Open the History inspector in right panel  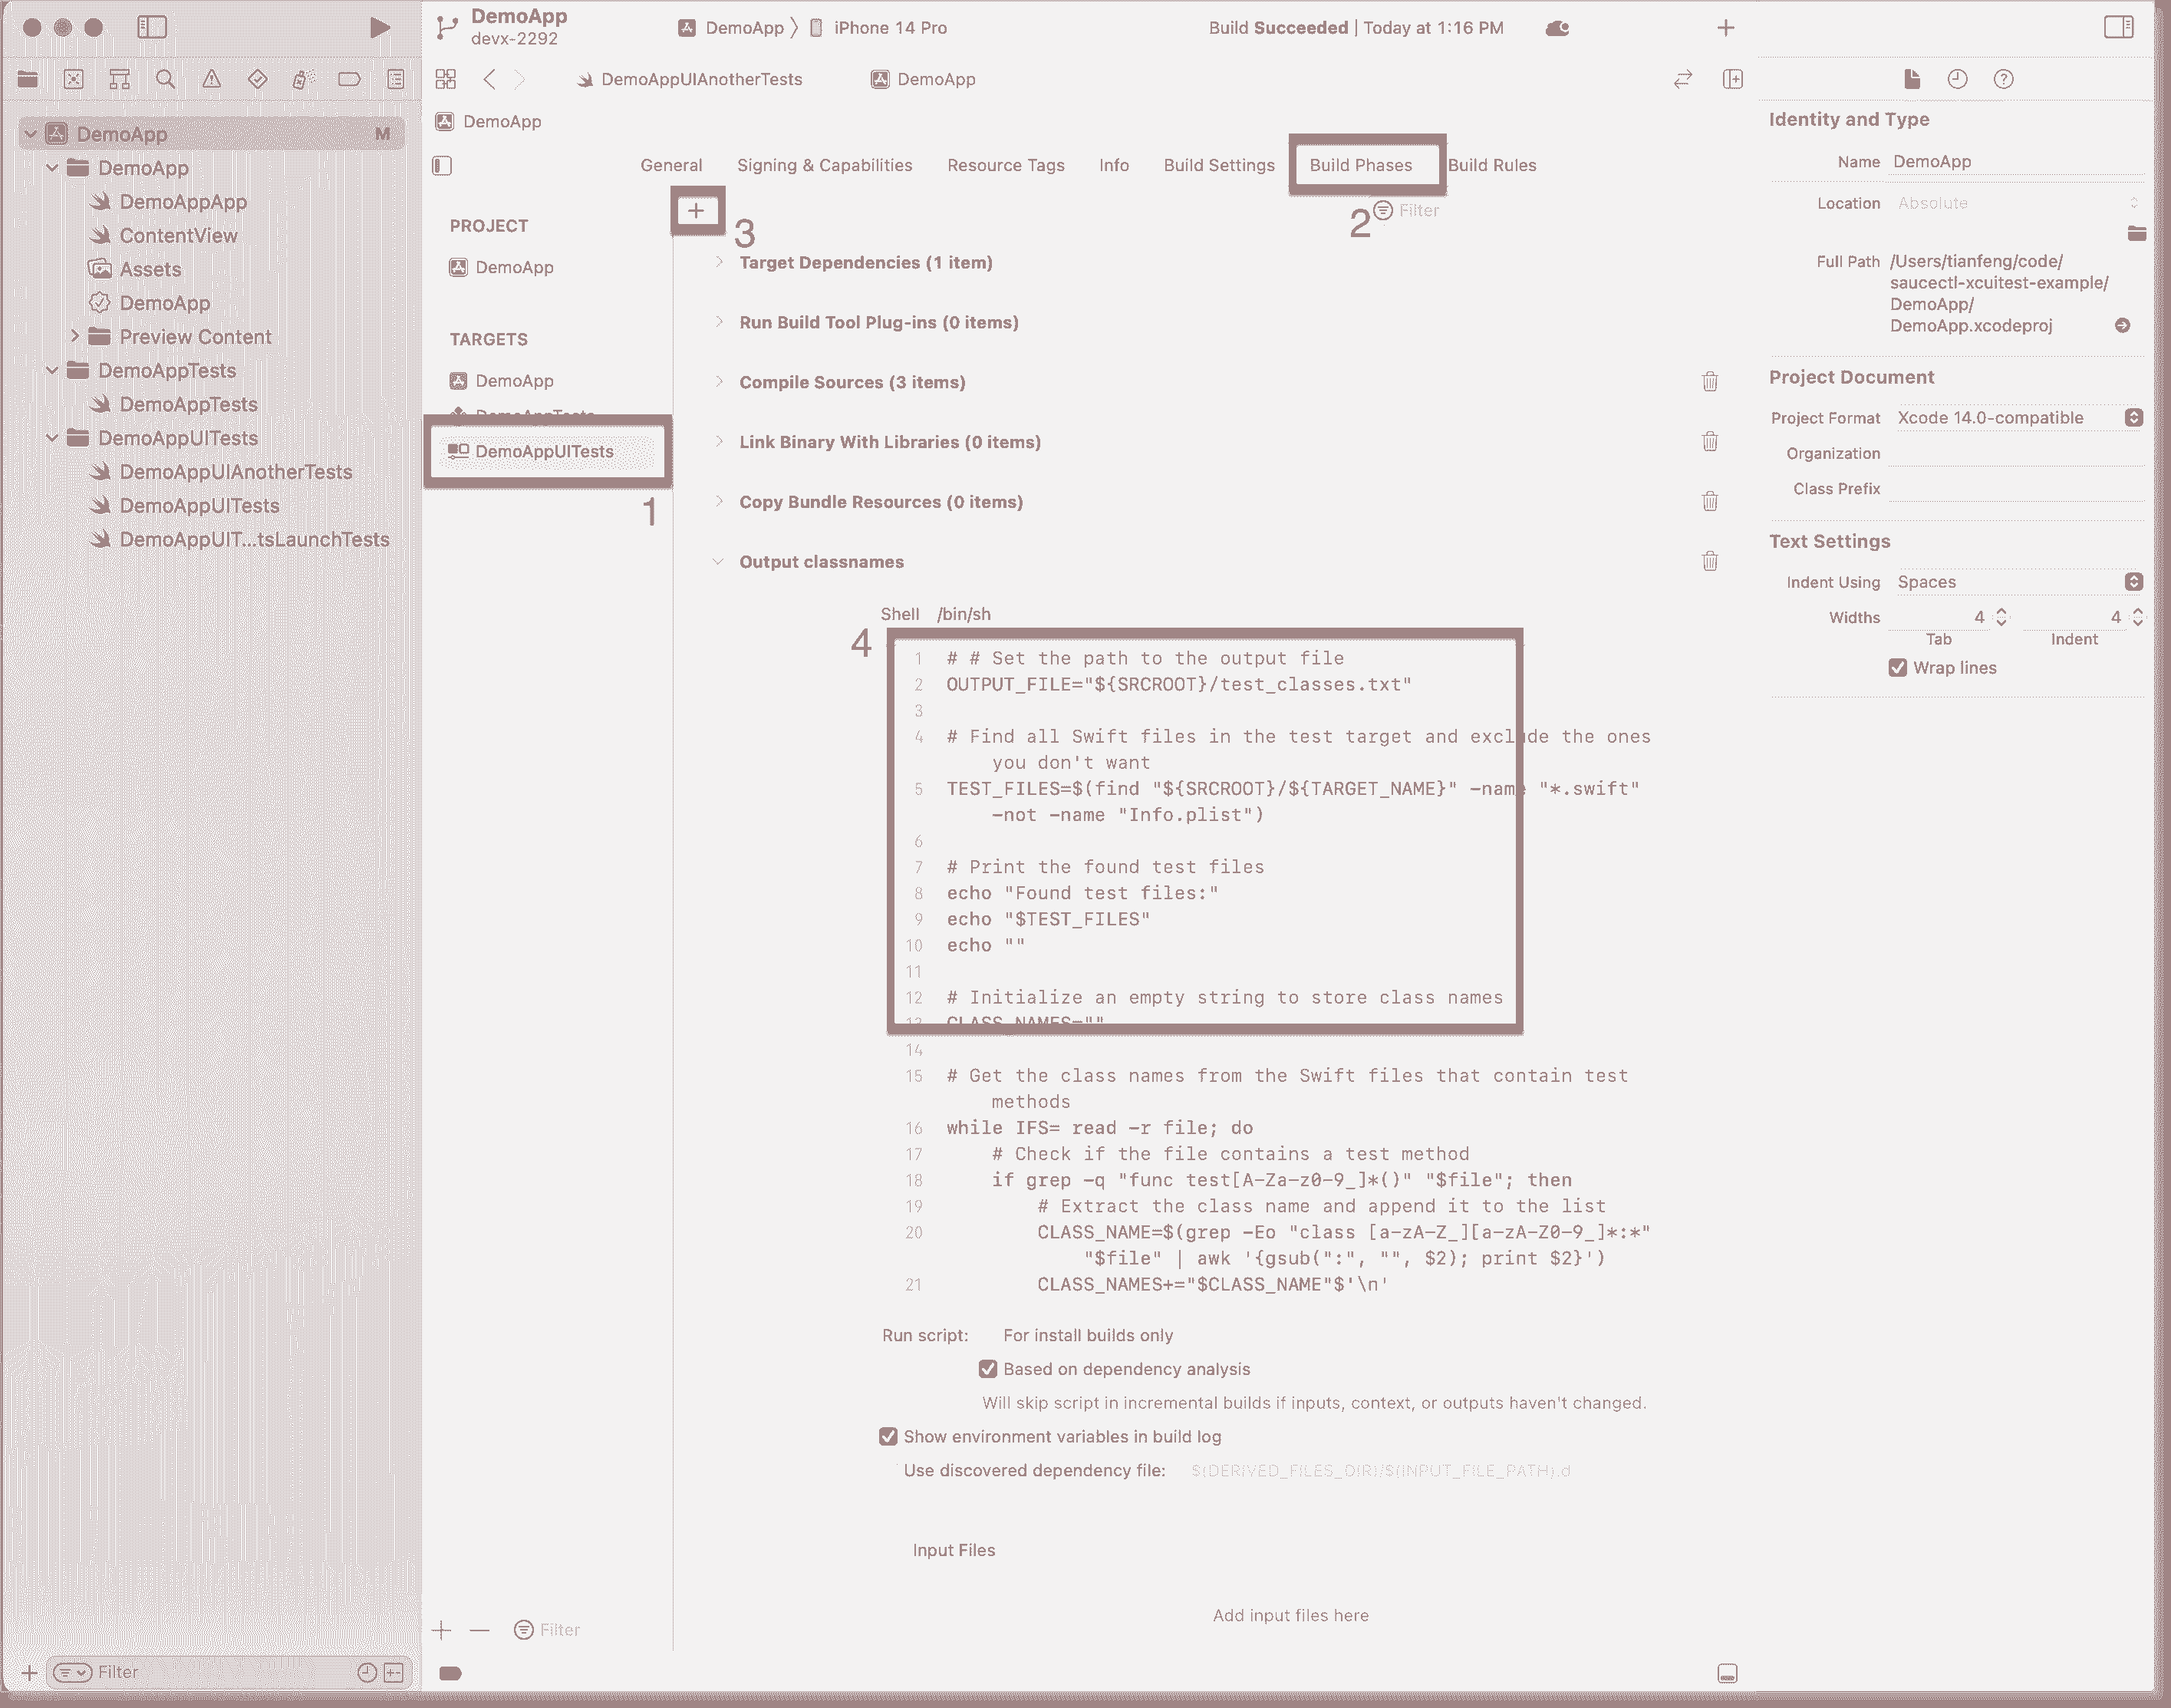click(x=1957, y=79)
